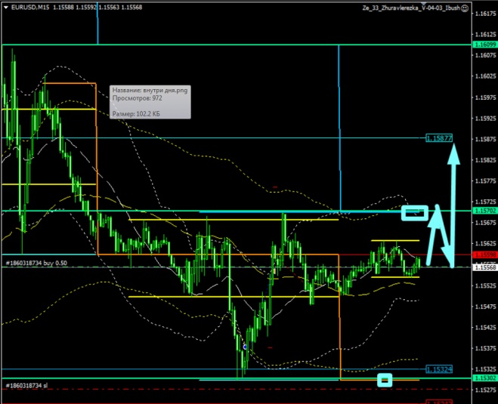Image resolution: width=498 pixels, height=404 pixels.
Task: Click the 1.16099 price tag on axis
Action: tap(484, 45)
